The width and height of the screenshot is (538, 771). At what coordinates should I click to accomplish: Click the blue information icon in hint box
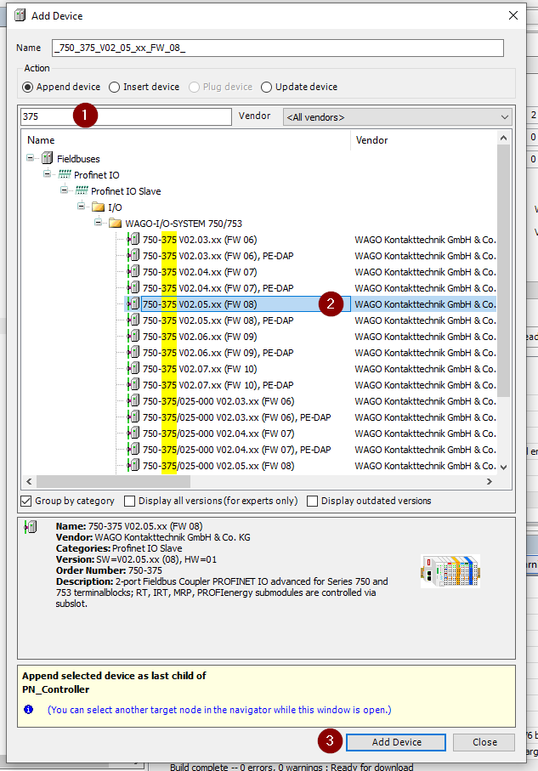coord(29,709)
